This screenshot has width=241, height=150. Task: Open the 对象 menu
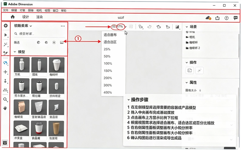pyautogui.click(x=22, y=10)
